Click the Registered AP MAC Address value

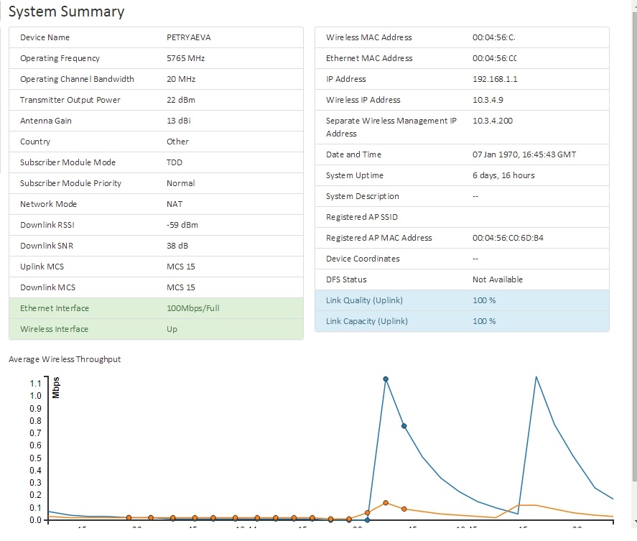coord(508,238)
